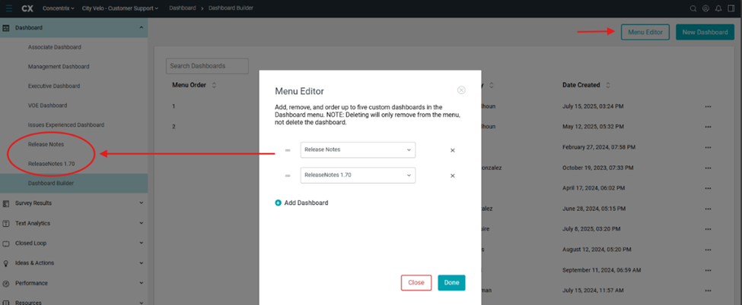Click the notifications bell icon
Viewport: 742px width, 305px height.
tap(719, 9)
